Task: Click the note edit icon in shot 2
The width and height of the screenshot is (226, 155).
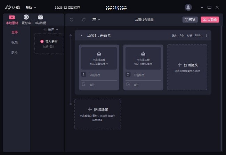Action: [x=128, y=84]
